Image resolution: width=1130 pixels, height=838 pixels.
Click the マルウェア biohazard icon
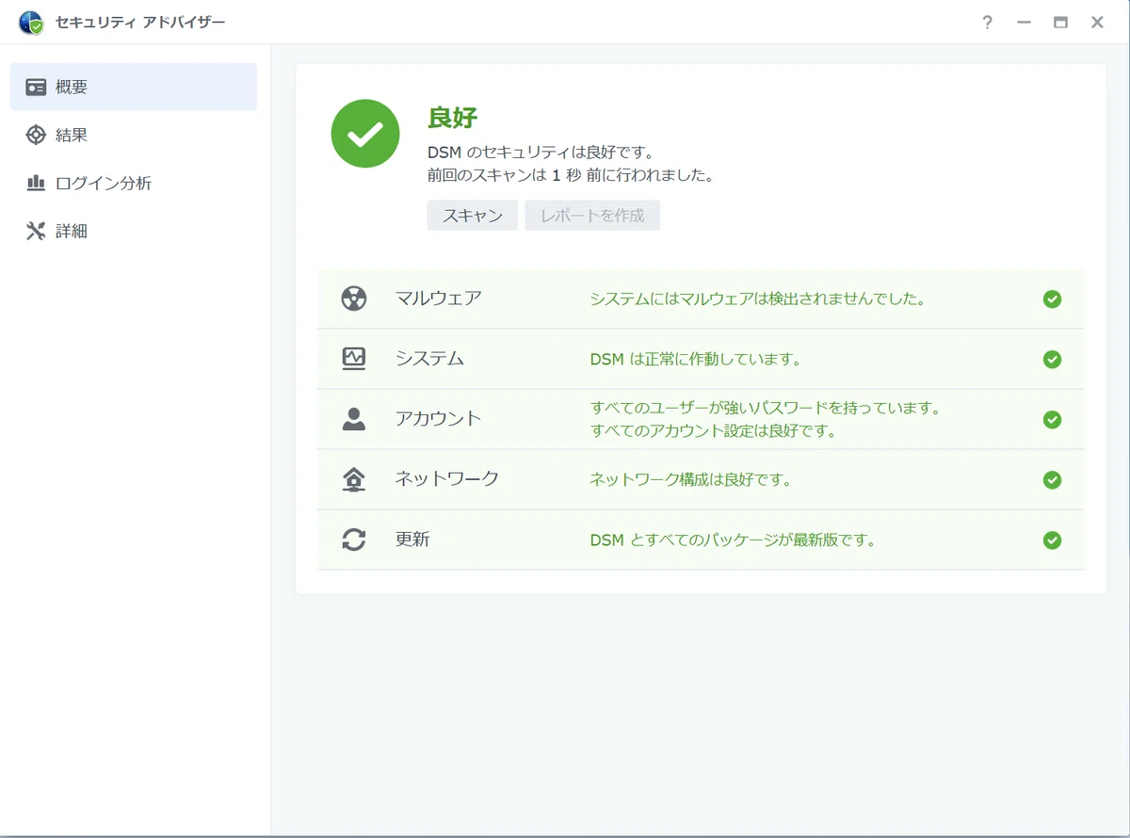point(354,298)
